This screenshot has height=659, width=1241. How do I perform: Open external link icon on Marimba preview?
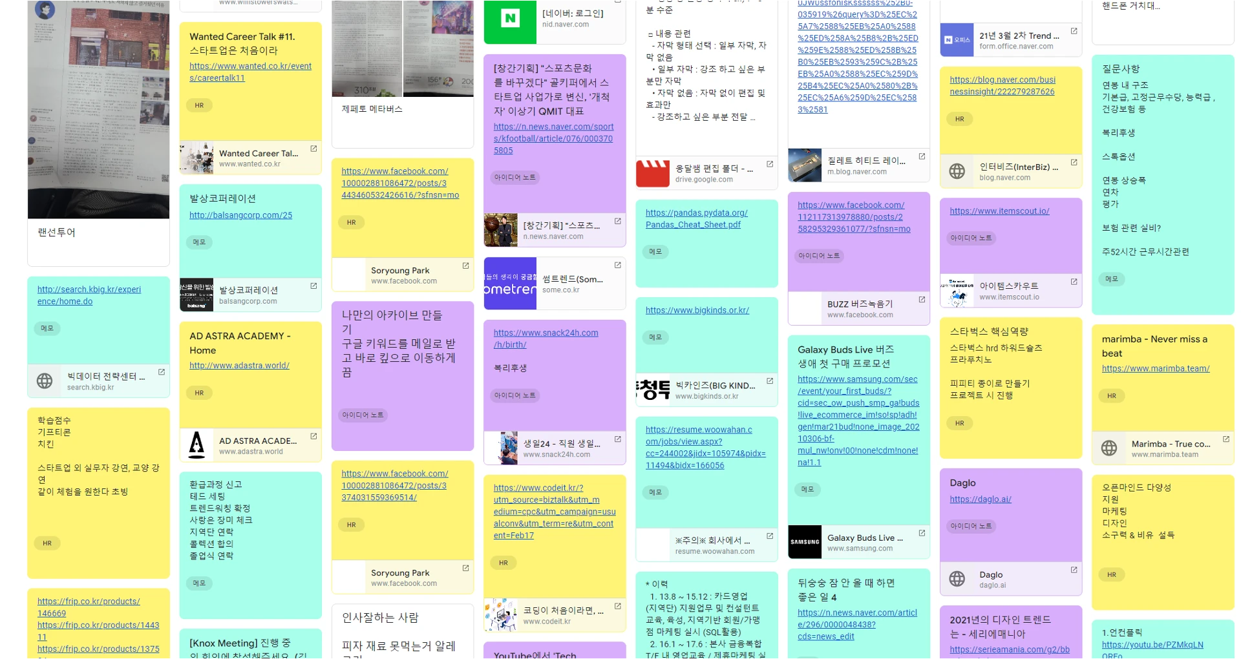1225,439
